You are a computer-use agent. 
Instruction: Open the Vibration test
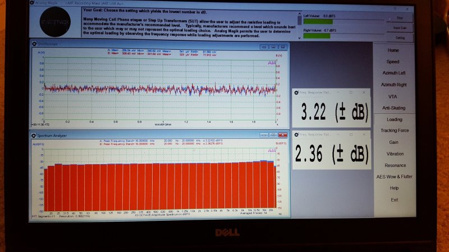click(395, 153)
